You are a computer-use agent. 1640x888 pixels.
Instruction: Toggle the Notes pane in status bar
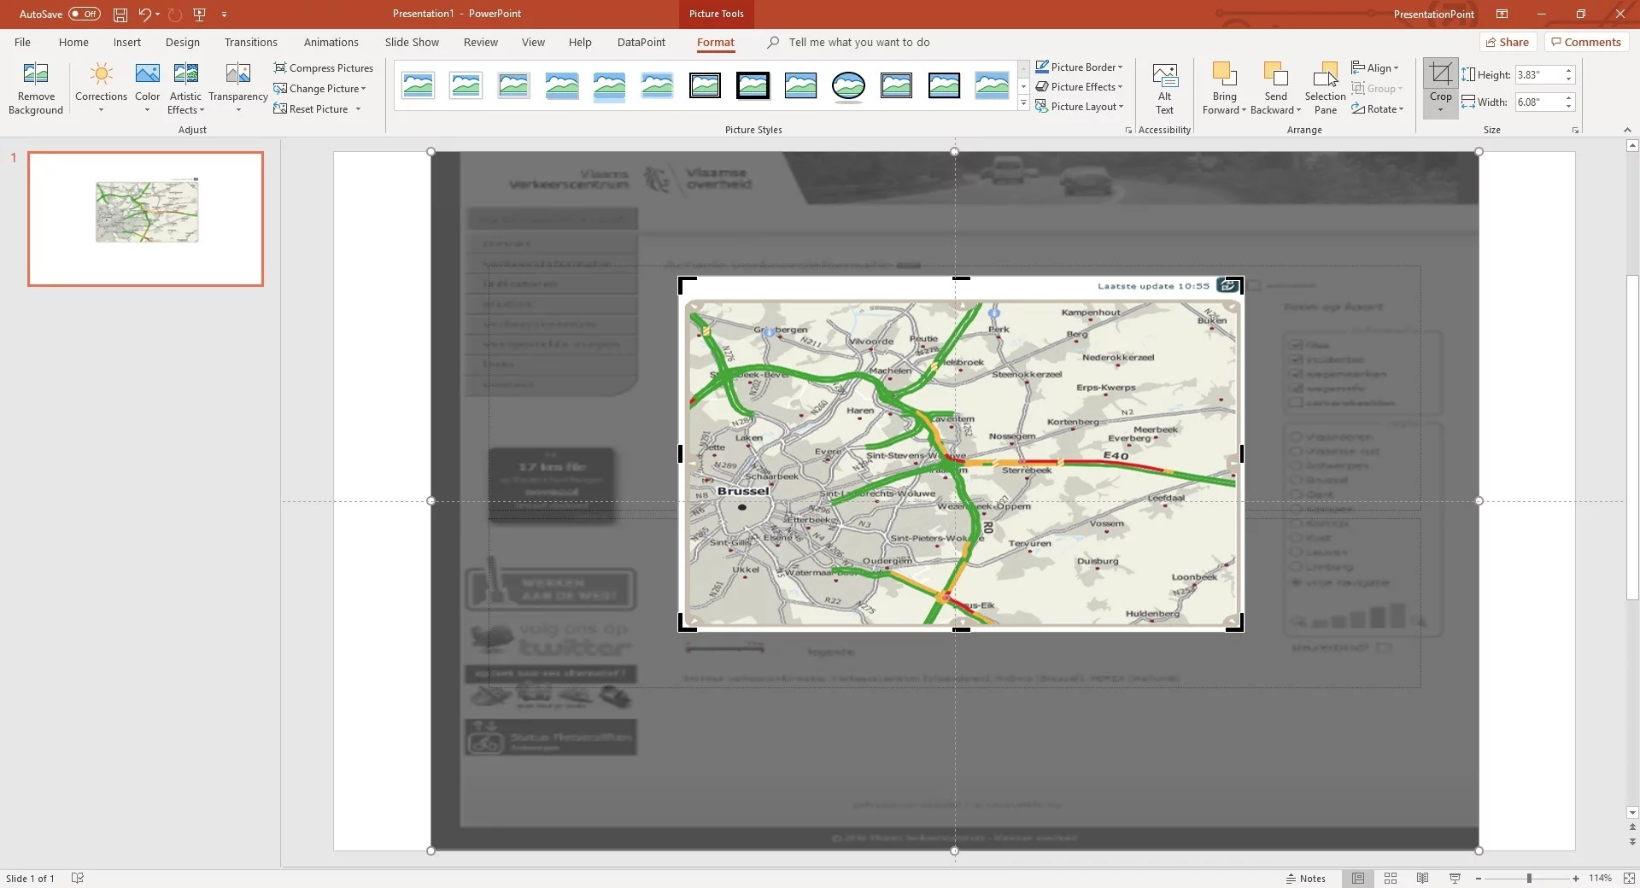[1306, 878]
